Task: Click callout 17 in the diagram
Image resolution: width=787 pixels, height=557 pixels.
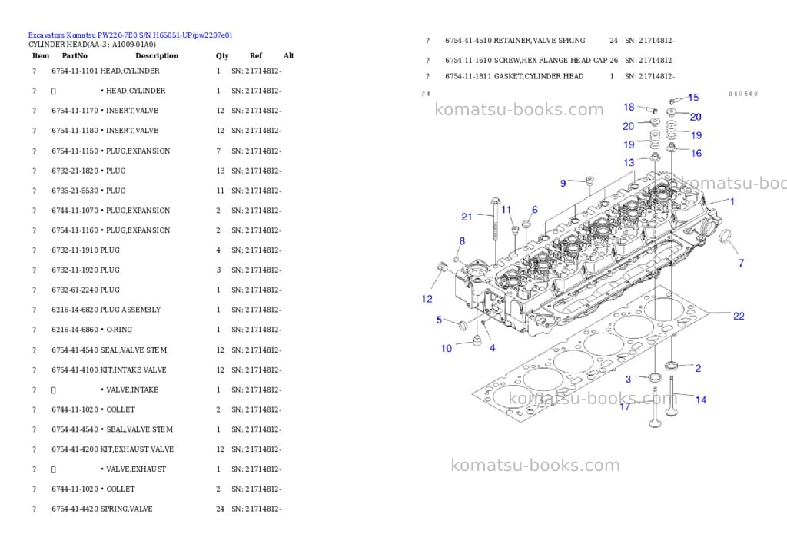Action: tap(625, 406)
